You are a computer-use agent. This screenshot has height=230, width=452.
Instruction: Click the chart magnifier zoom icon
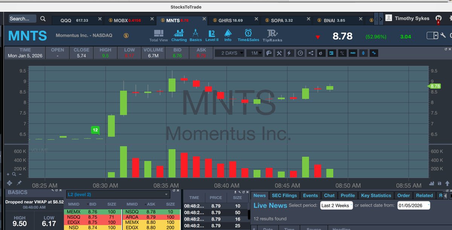(14, 174)
